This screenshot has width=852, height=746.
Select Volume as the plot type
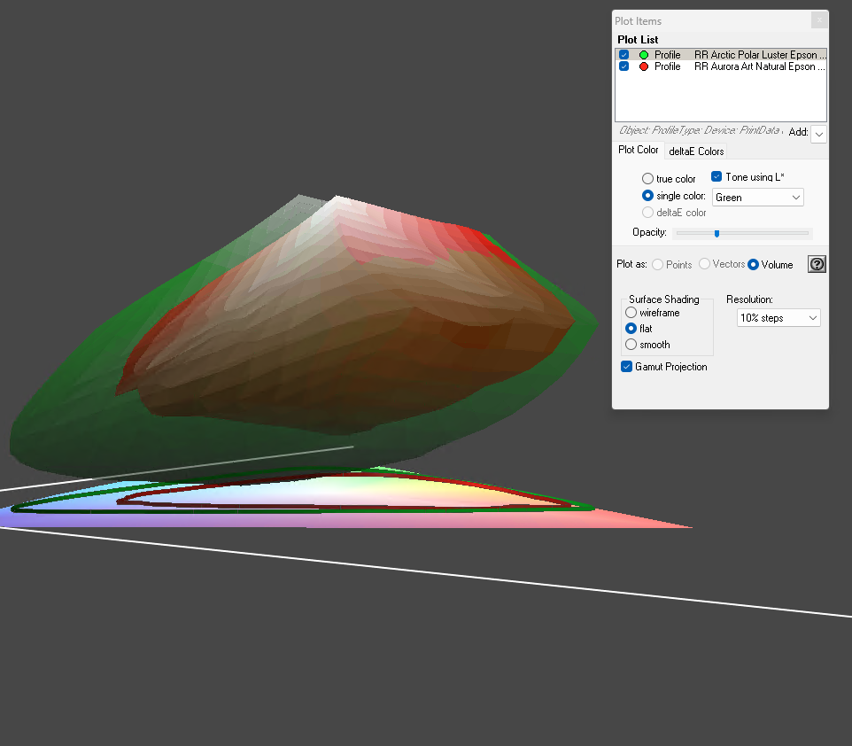[x=754, y=265]
